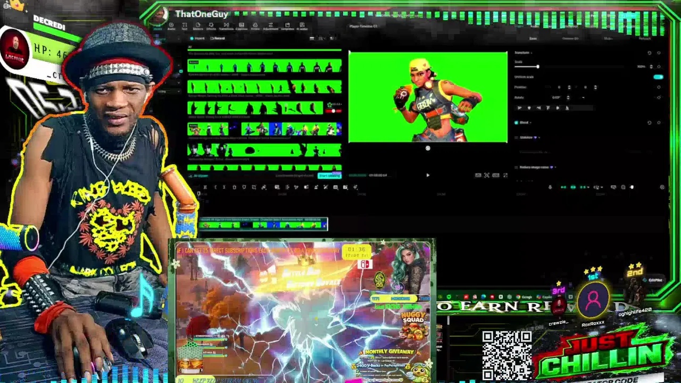Select the Fortnite character thumbnails row in media bin

[264, 129]
